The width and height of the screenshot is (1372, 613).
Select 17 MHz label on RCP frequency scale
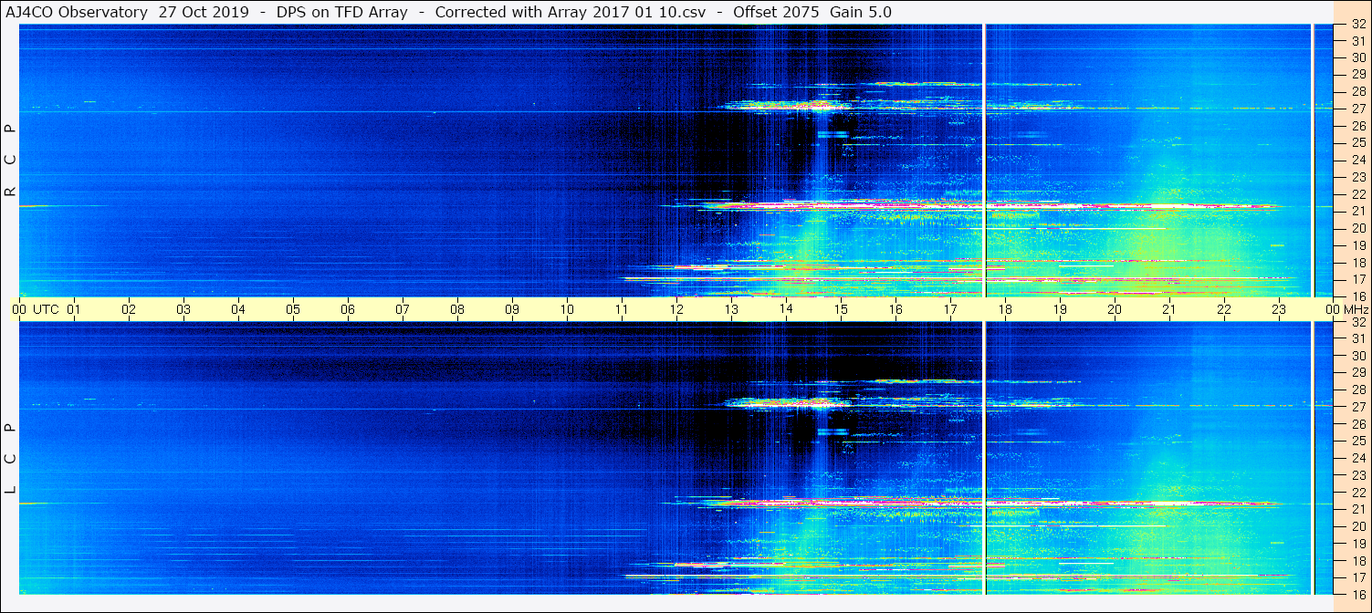1358,279
